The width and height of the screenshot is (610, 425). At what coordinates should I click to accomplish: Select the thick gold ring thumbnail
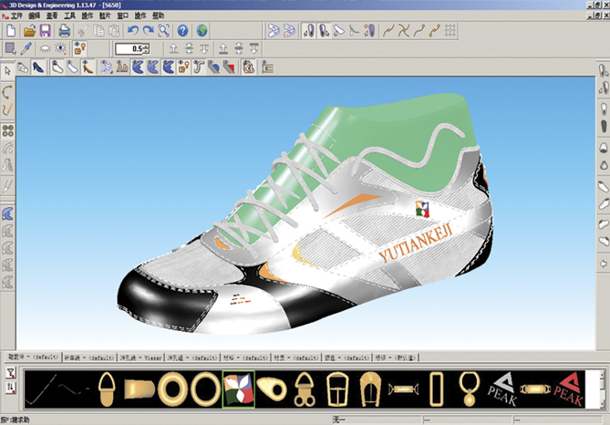coord(172,389)
